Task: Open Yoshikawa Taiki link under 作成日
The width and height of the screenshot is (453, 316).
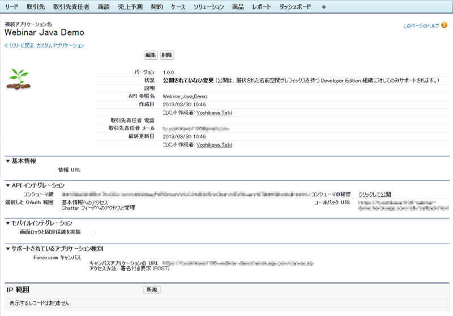Action: tap(215, 112)
